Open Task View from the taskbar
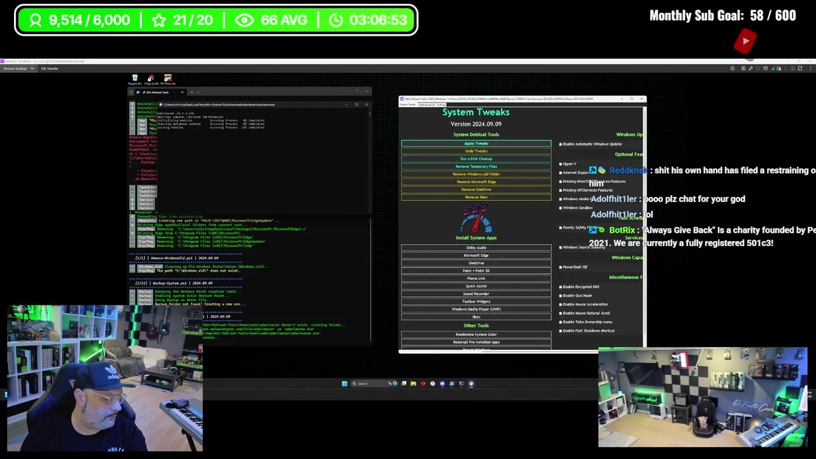Screen dimensions: 816x459 click(404, 384)
